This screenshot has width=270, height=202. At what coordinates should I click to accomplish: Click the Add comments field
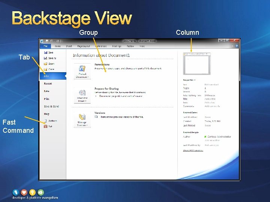coord(212,106)
